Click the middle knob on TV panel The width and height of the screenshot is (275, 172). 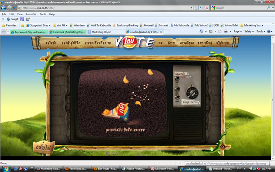tap(177, 89)
